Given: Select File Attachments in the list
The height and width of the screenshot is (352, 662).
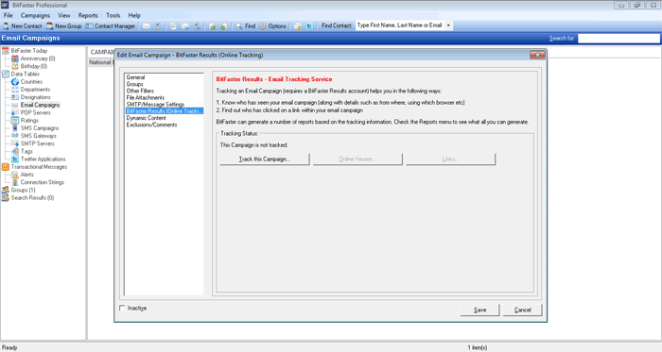Looking at the screenshot, I should [x=146, y=98].
